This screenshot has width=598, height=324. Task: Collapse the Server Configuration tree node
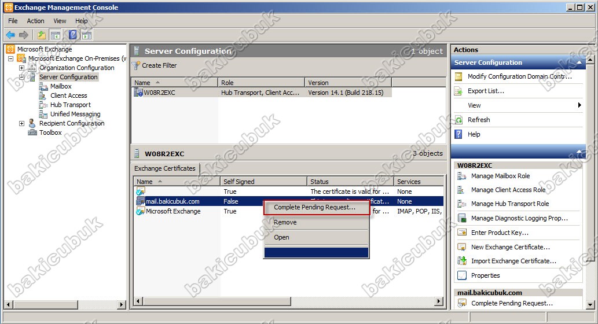(x=22, y=77)
